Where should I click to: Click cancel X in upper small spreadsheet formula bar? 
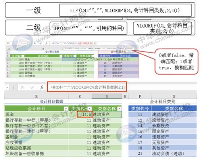(x=35, y=43)
